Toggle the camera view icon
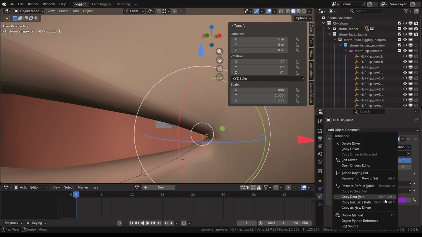This screenshot has height=237, width=422. [220, 68]
